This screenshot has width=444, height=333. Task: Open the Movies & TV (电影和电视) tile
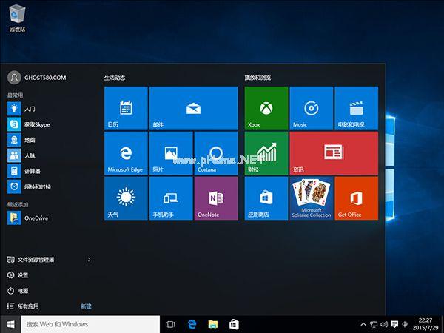tap(356, 108)
